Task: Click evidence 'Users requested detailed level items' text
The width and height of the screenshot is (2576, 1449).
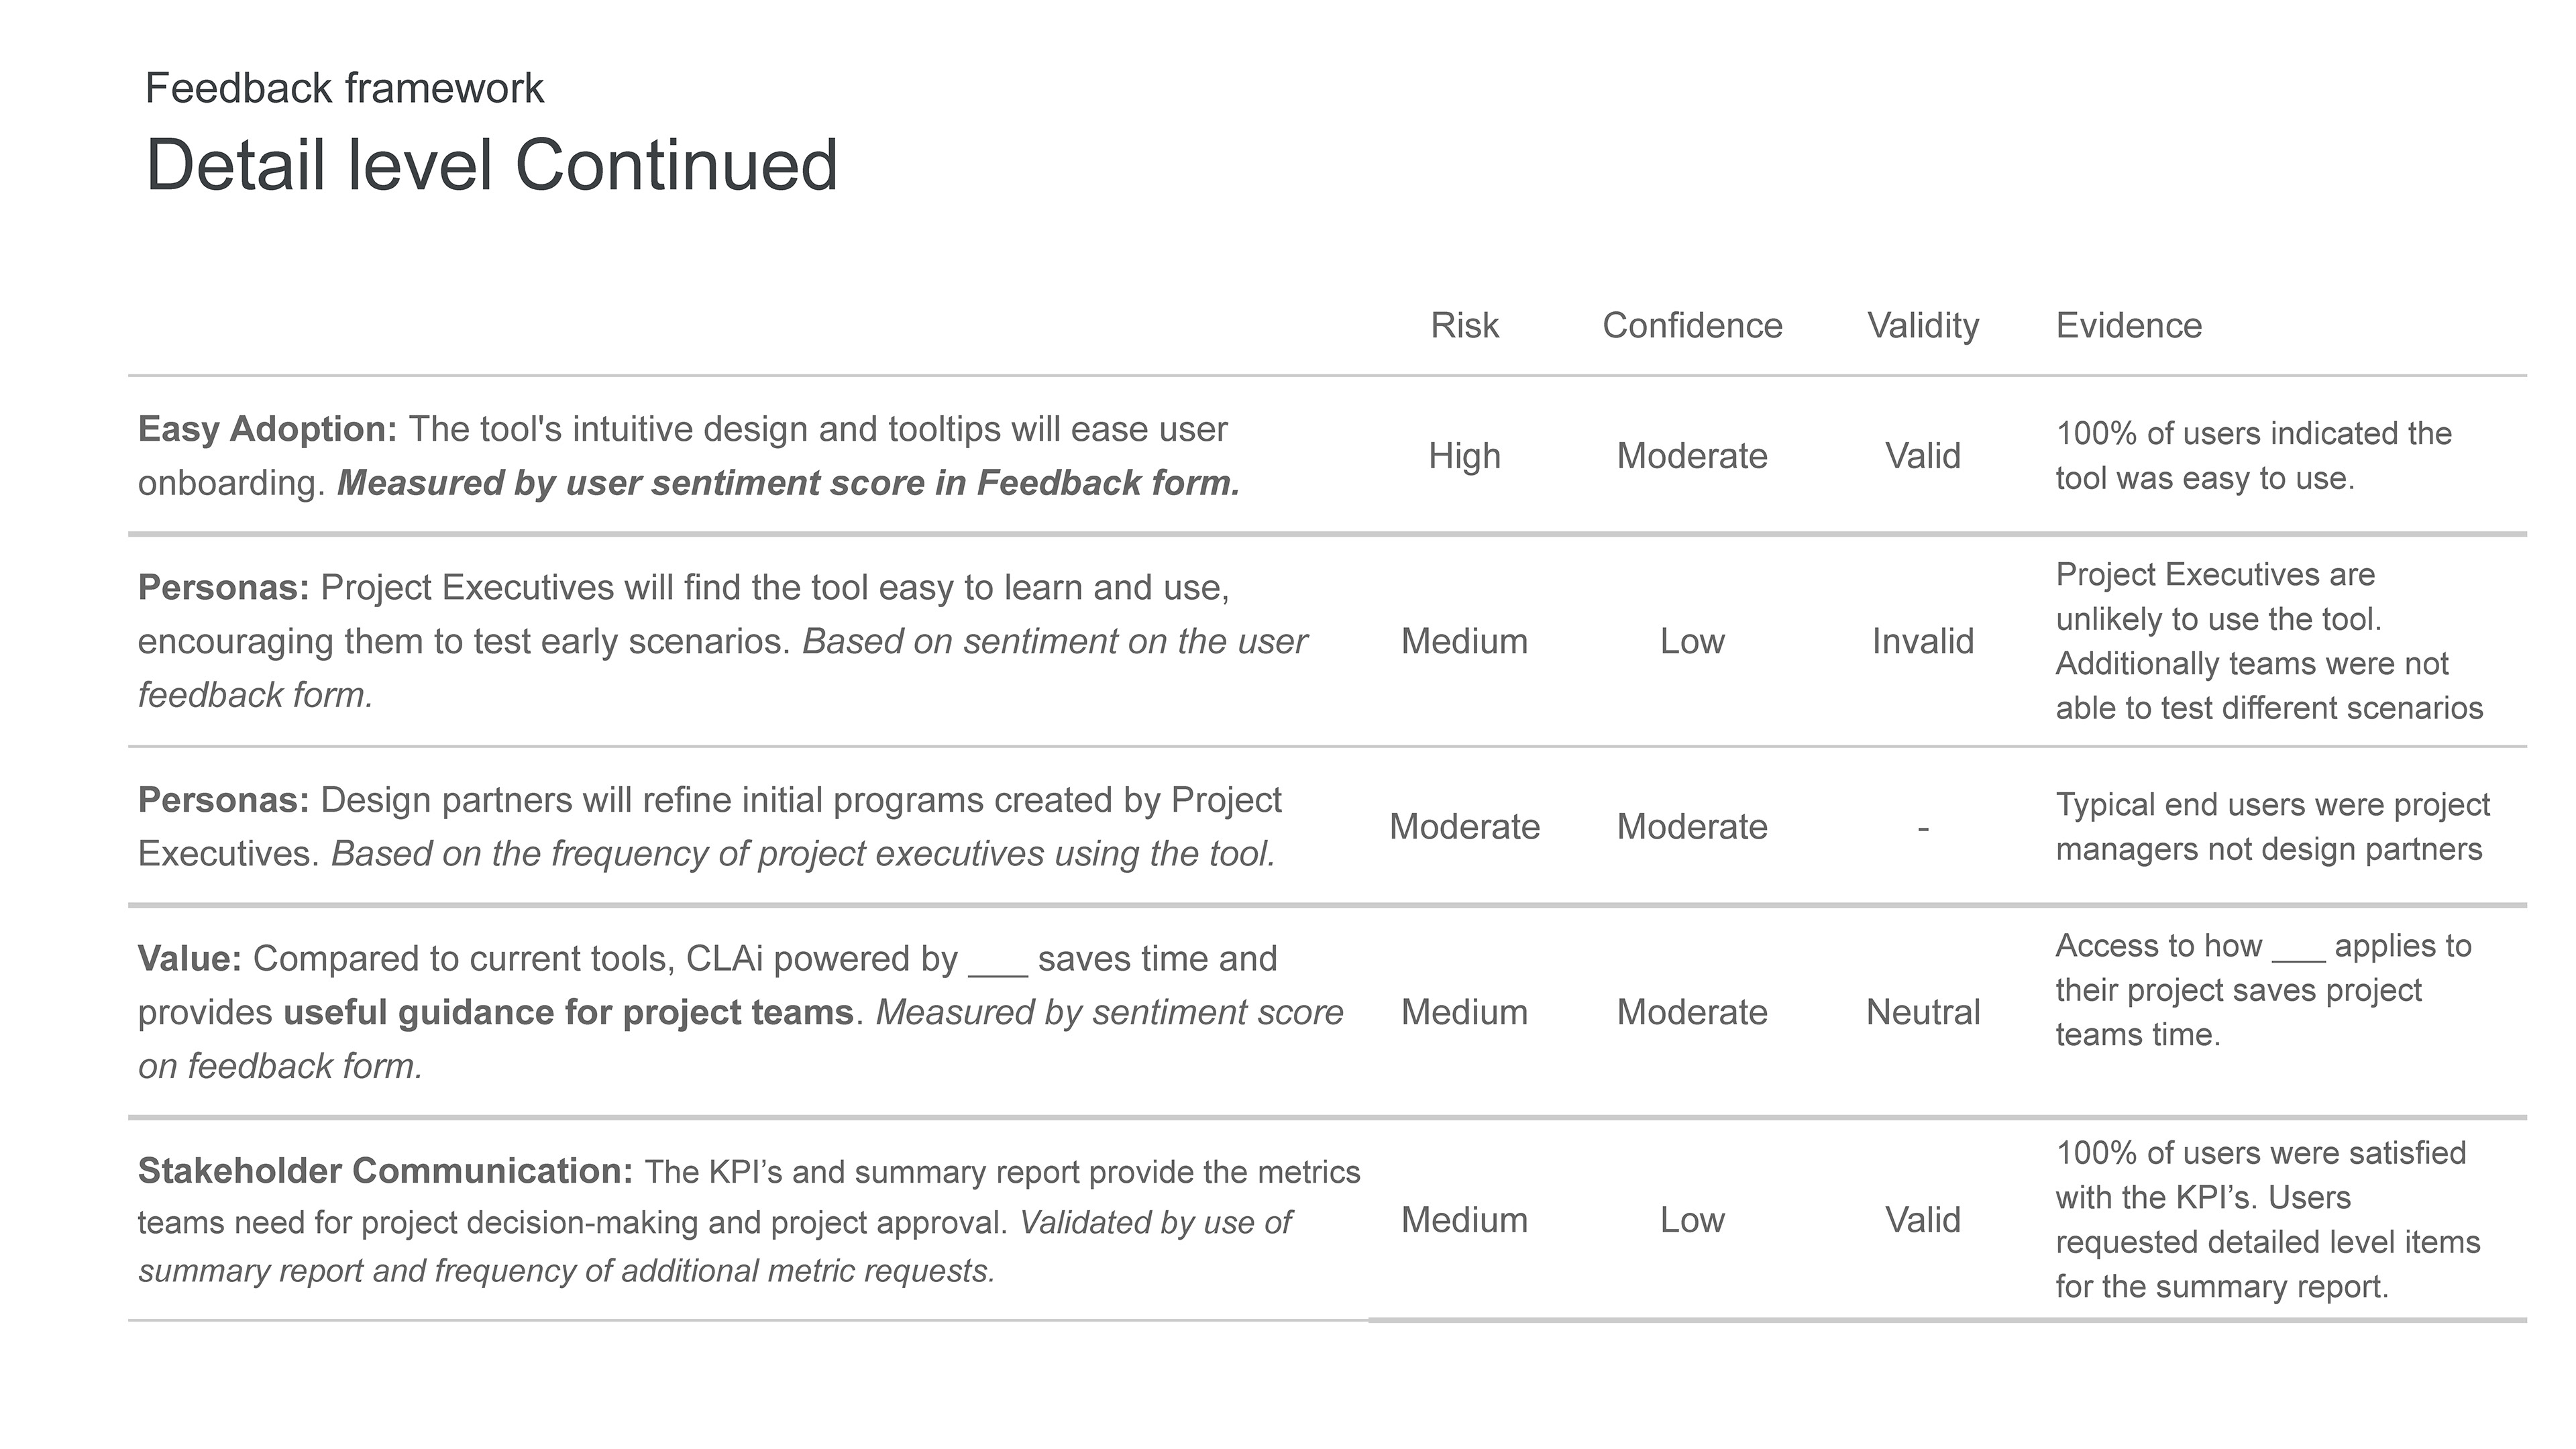Action: click(2268, 1242)
